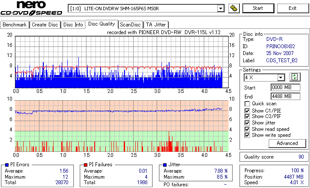Click the PI Failures maximum 4
Viewport: 310px width, 188px height.
click(x=146, y=177)
